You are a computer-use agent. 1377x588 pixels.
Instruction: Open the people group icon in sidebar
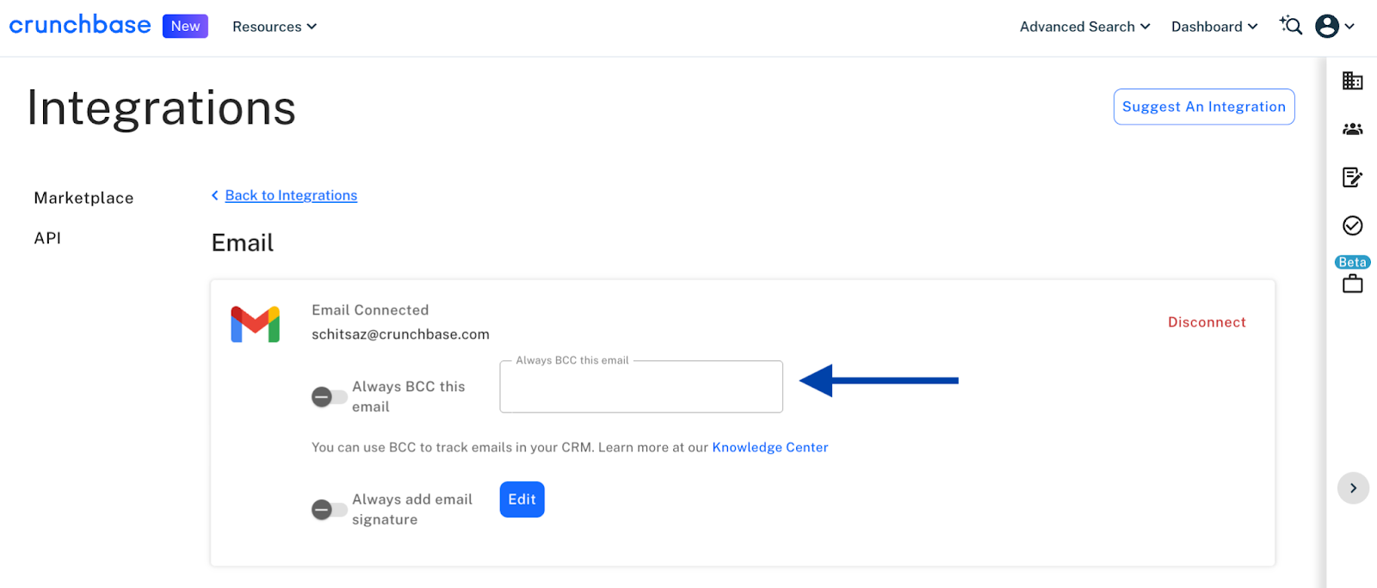coord(1352,129)
